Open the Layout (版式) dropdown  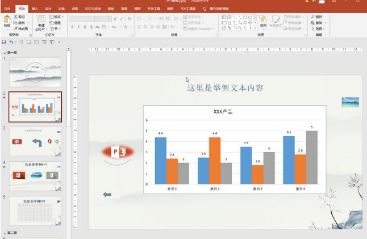coord(56,16)
